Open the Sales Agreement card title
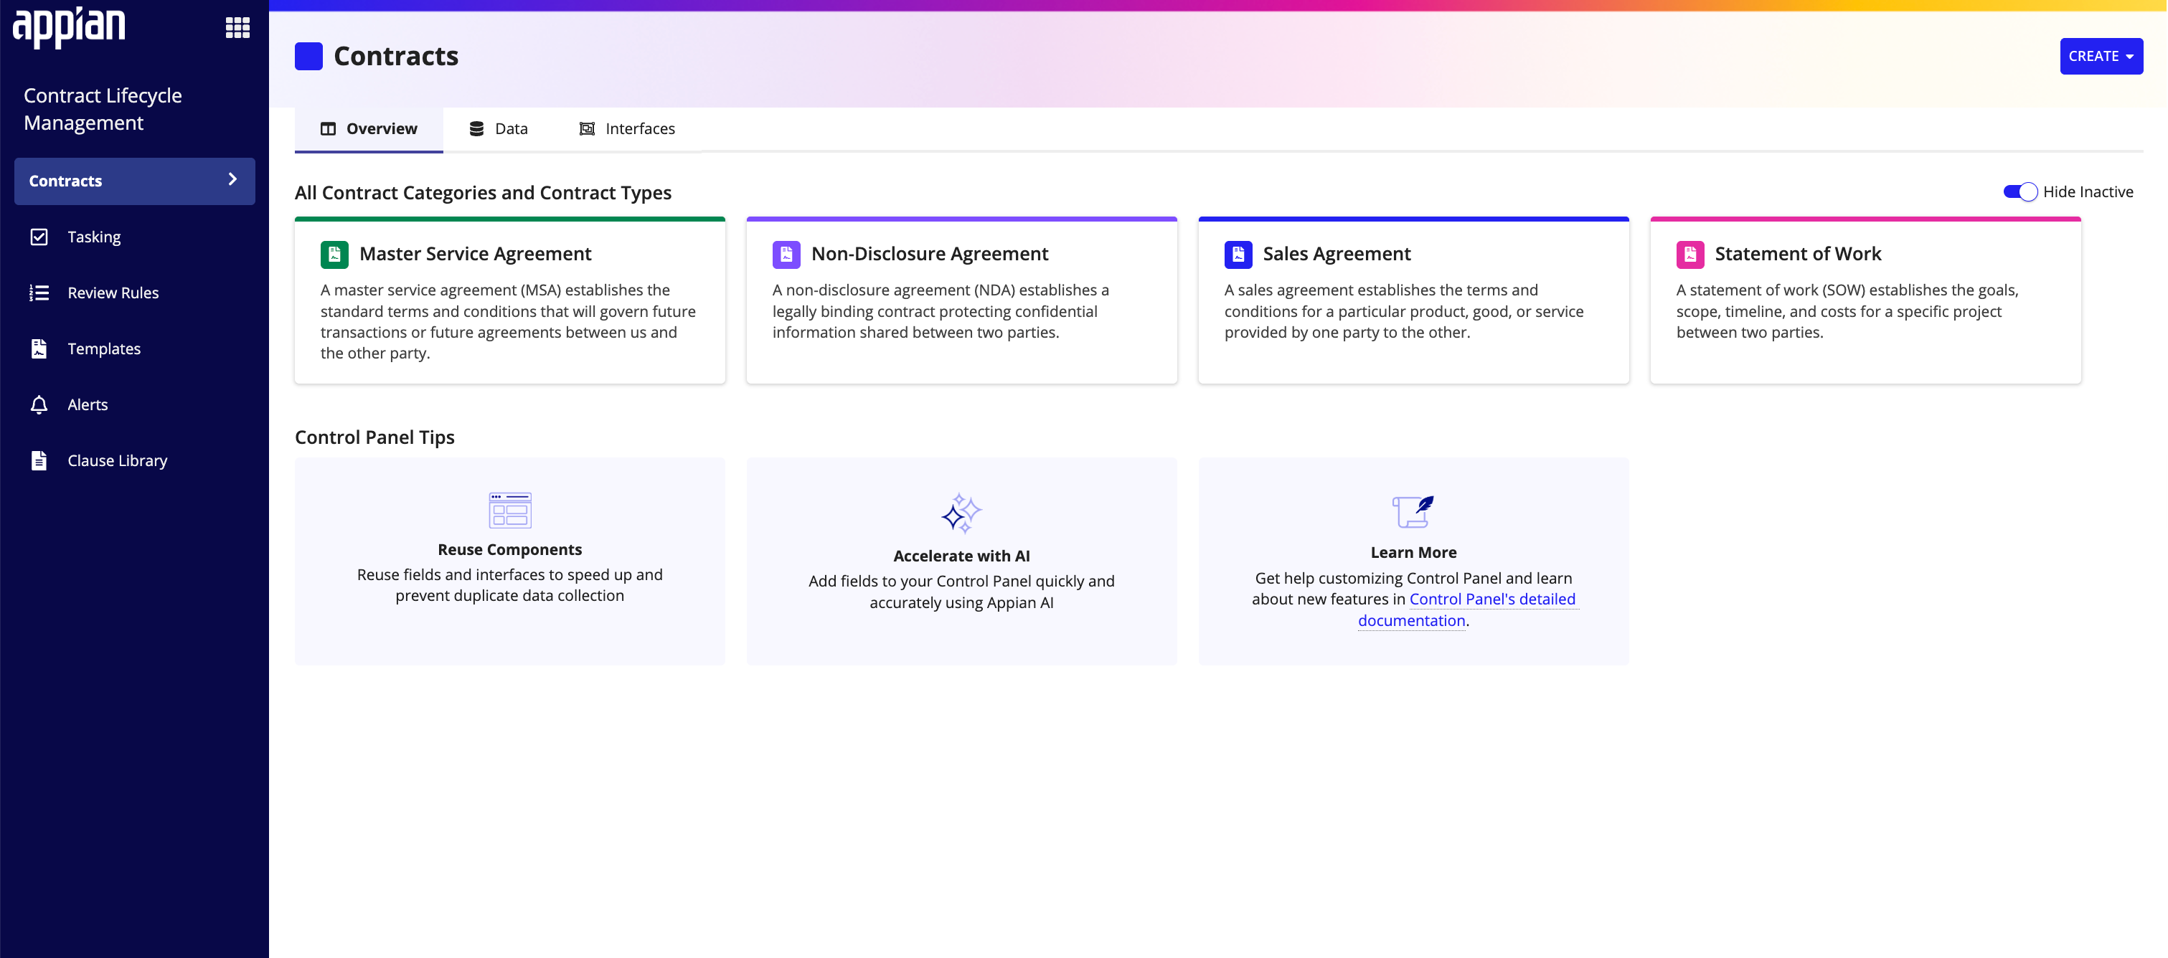 [x=1337, y=254]
